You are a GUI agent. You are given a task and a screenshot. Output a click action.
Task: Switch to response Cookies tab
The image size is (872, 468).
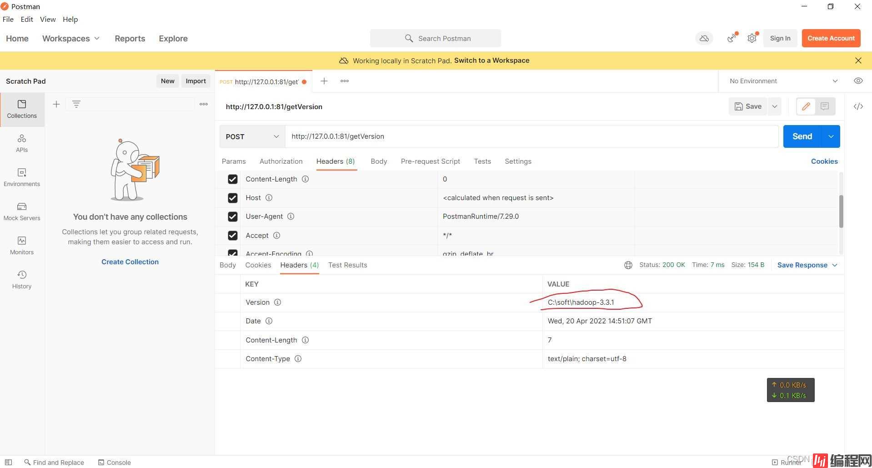point(258,265)
